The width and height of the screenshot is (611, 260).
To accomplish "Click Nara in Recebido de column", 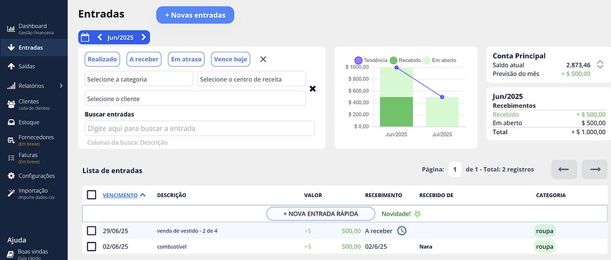I will [x=425, y=246].
